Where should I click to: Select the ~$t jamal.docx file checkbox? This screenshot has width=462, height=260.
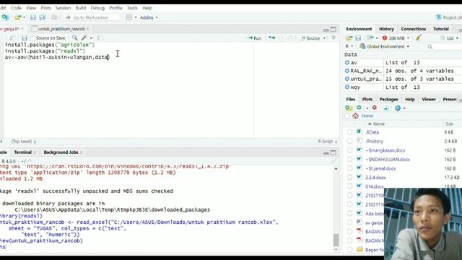coord(349,168)
